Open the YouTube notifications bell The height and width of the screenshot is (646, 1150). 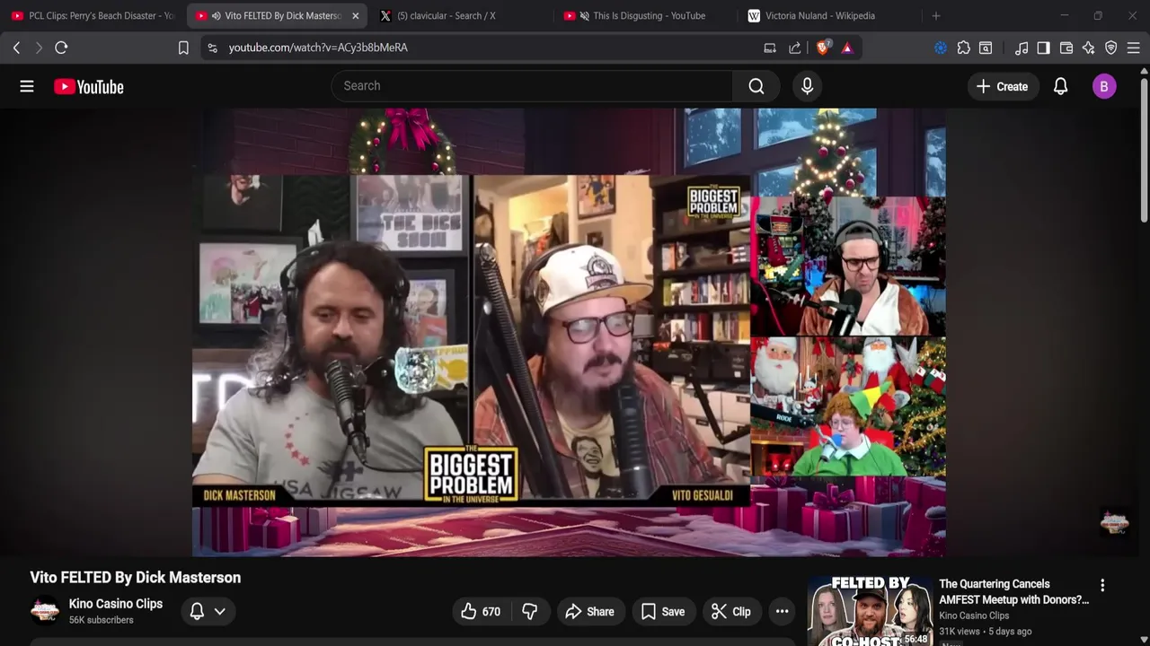(x=1060, y=86)
